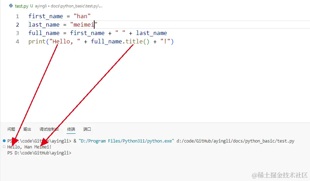This screenshot has height=181, width=310.
Task: Click the print function call on line 4
Action: tap(37, 42)
